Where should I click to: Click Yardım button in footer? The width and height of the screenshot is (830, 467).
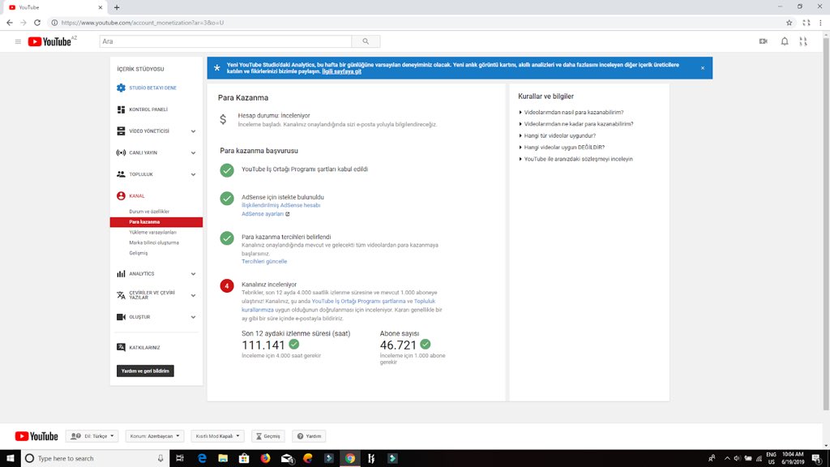tap(309, 435)
